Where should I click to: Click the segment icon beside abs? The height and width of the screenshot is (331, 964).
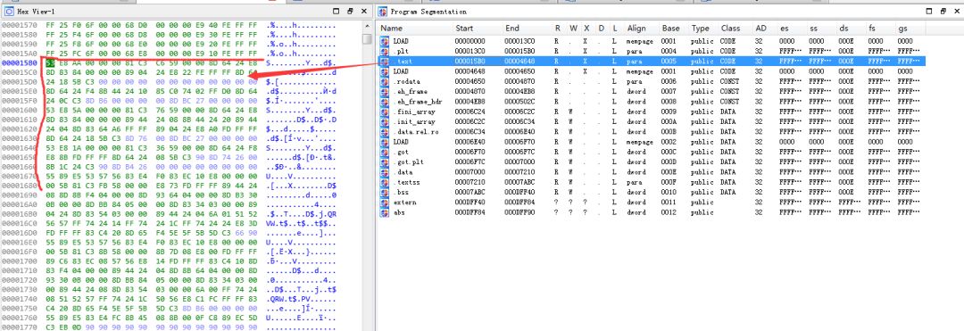(x=385, y=211)
